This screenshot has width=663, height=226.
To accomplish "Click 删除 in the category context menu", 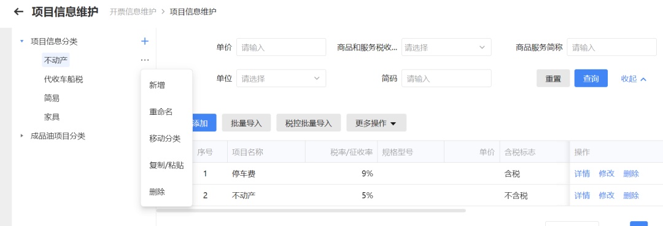I will pos(157,192).
